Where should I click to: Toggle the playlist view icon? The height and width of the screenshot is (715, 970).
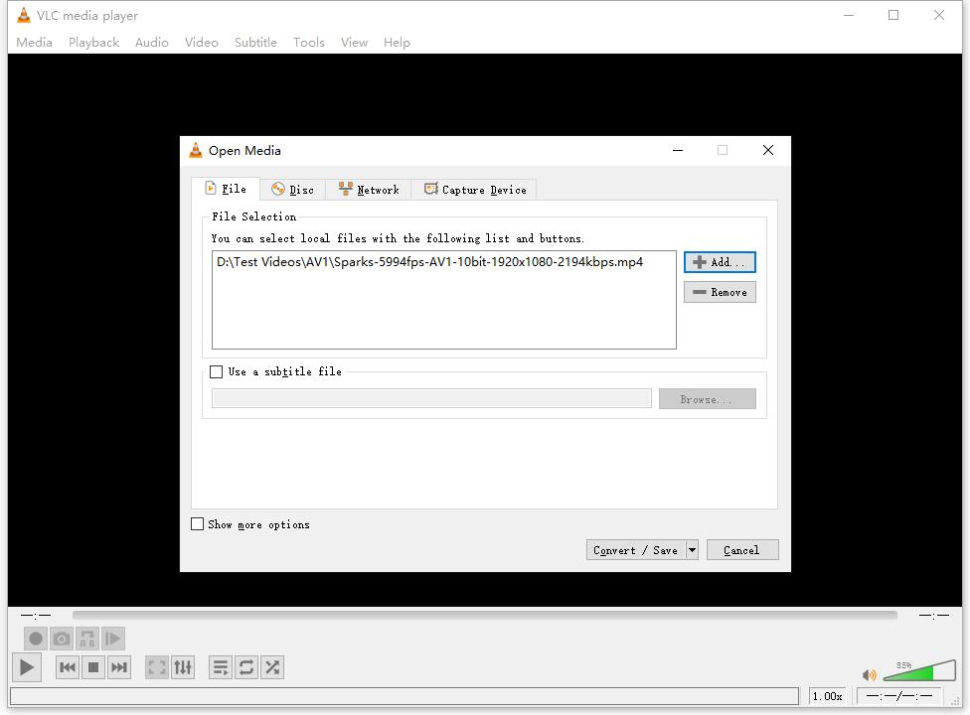coord(221,667)
